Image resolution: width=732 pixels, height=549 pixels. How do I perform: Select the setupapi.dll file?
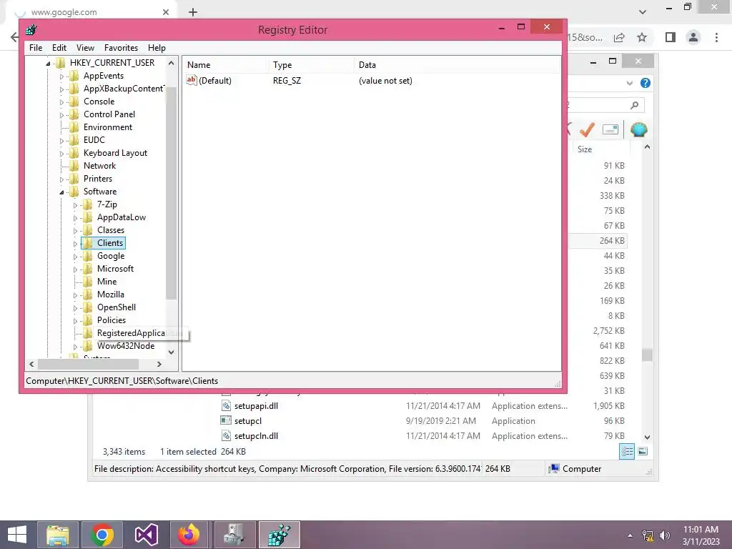(x=256, y=406)
